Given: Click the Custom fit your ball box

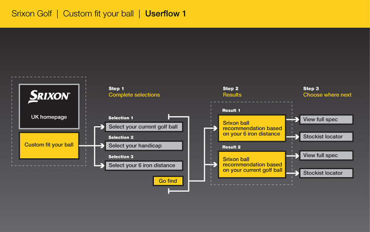Looking at the screenshot, I should (x=49, y=145).
